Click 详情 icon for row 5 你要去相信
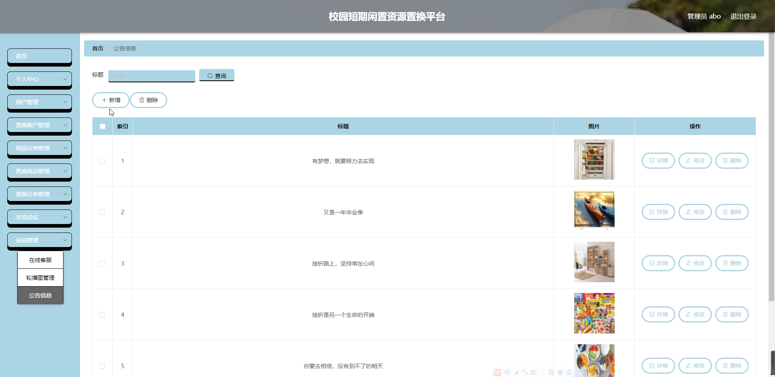The width and height of the screenshot is (775, 377). 651,366
